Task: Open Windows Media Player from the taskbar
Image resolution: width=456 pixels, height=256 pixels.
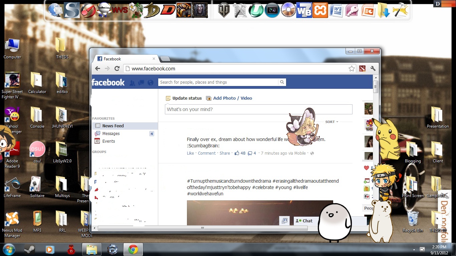Action: (x=50, y=249)
